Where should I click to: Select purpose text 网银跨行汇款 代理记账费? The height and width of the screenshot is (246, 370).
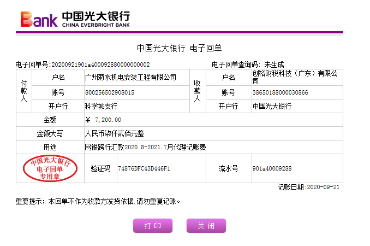(x=145, y=147)
